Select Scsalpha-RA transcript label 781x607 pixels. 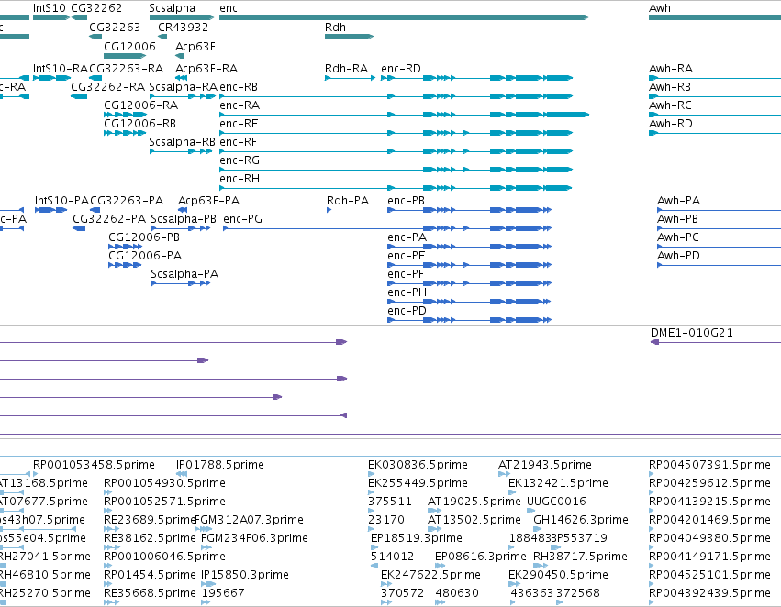(183, 86)
